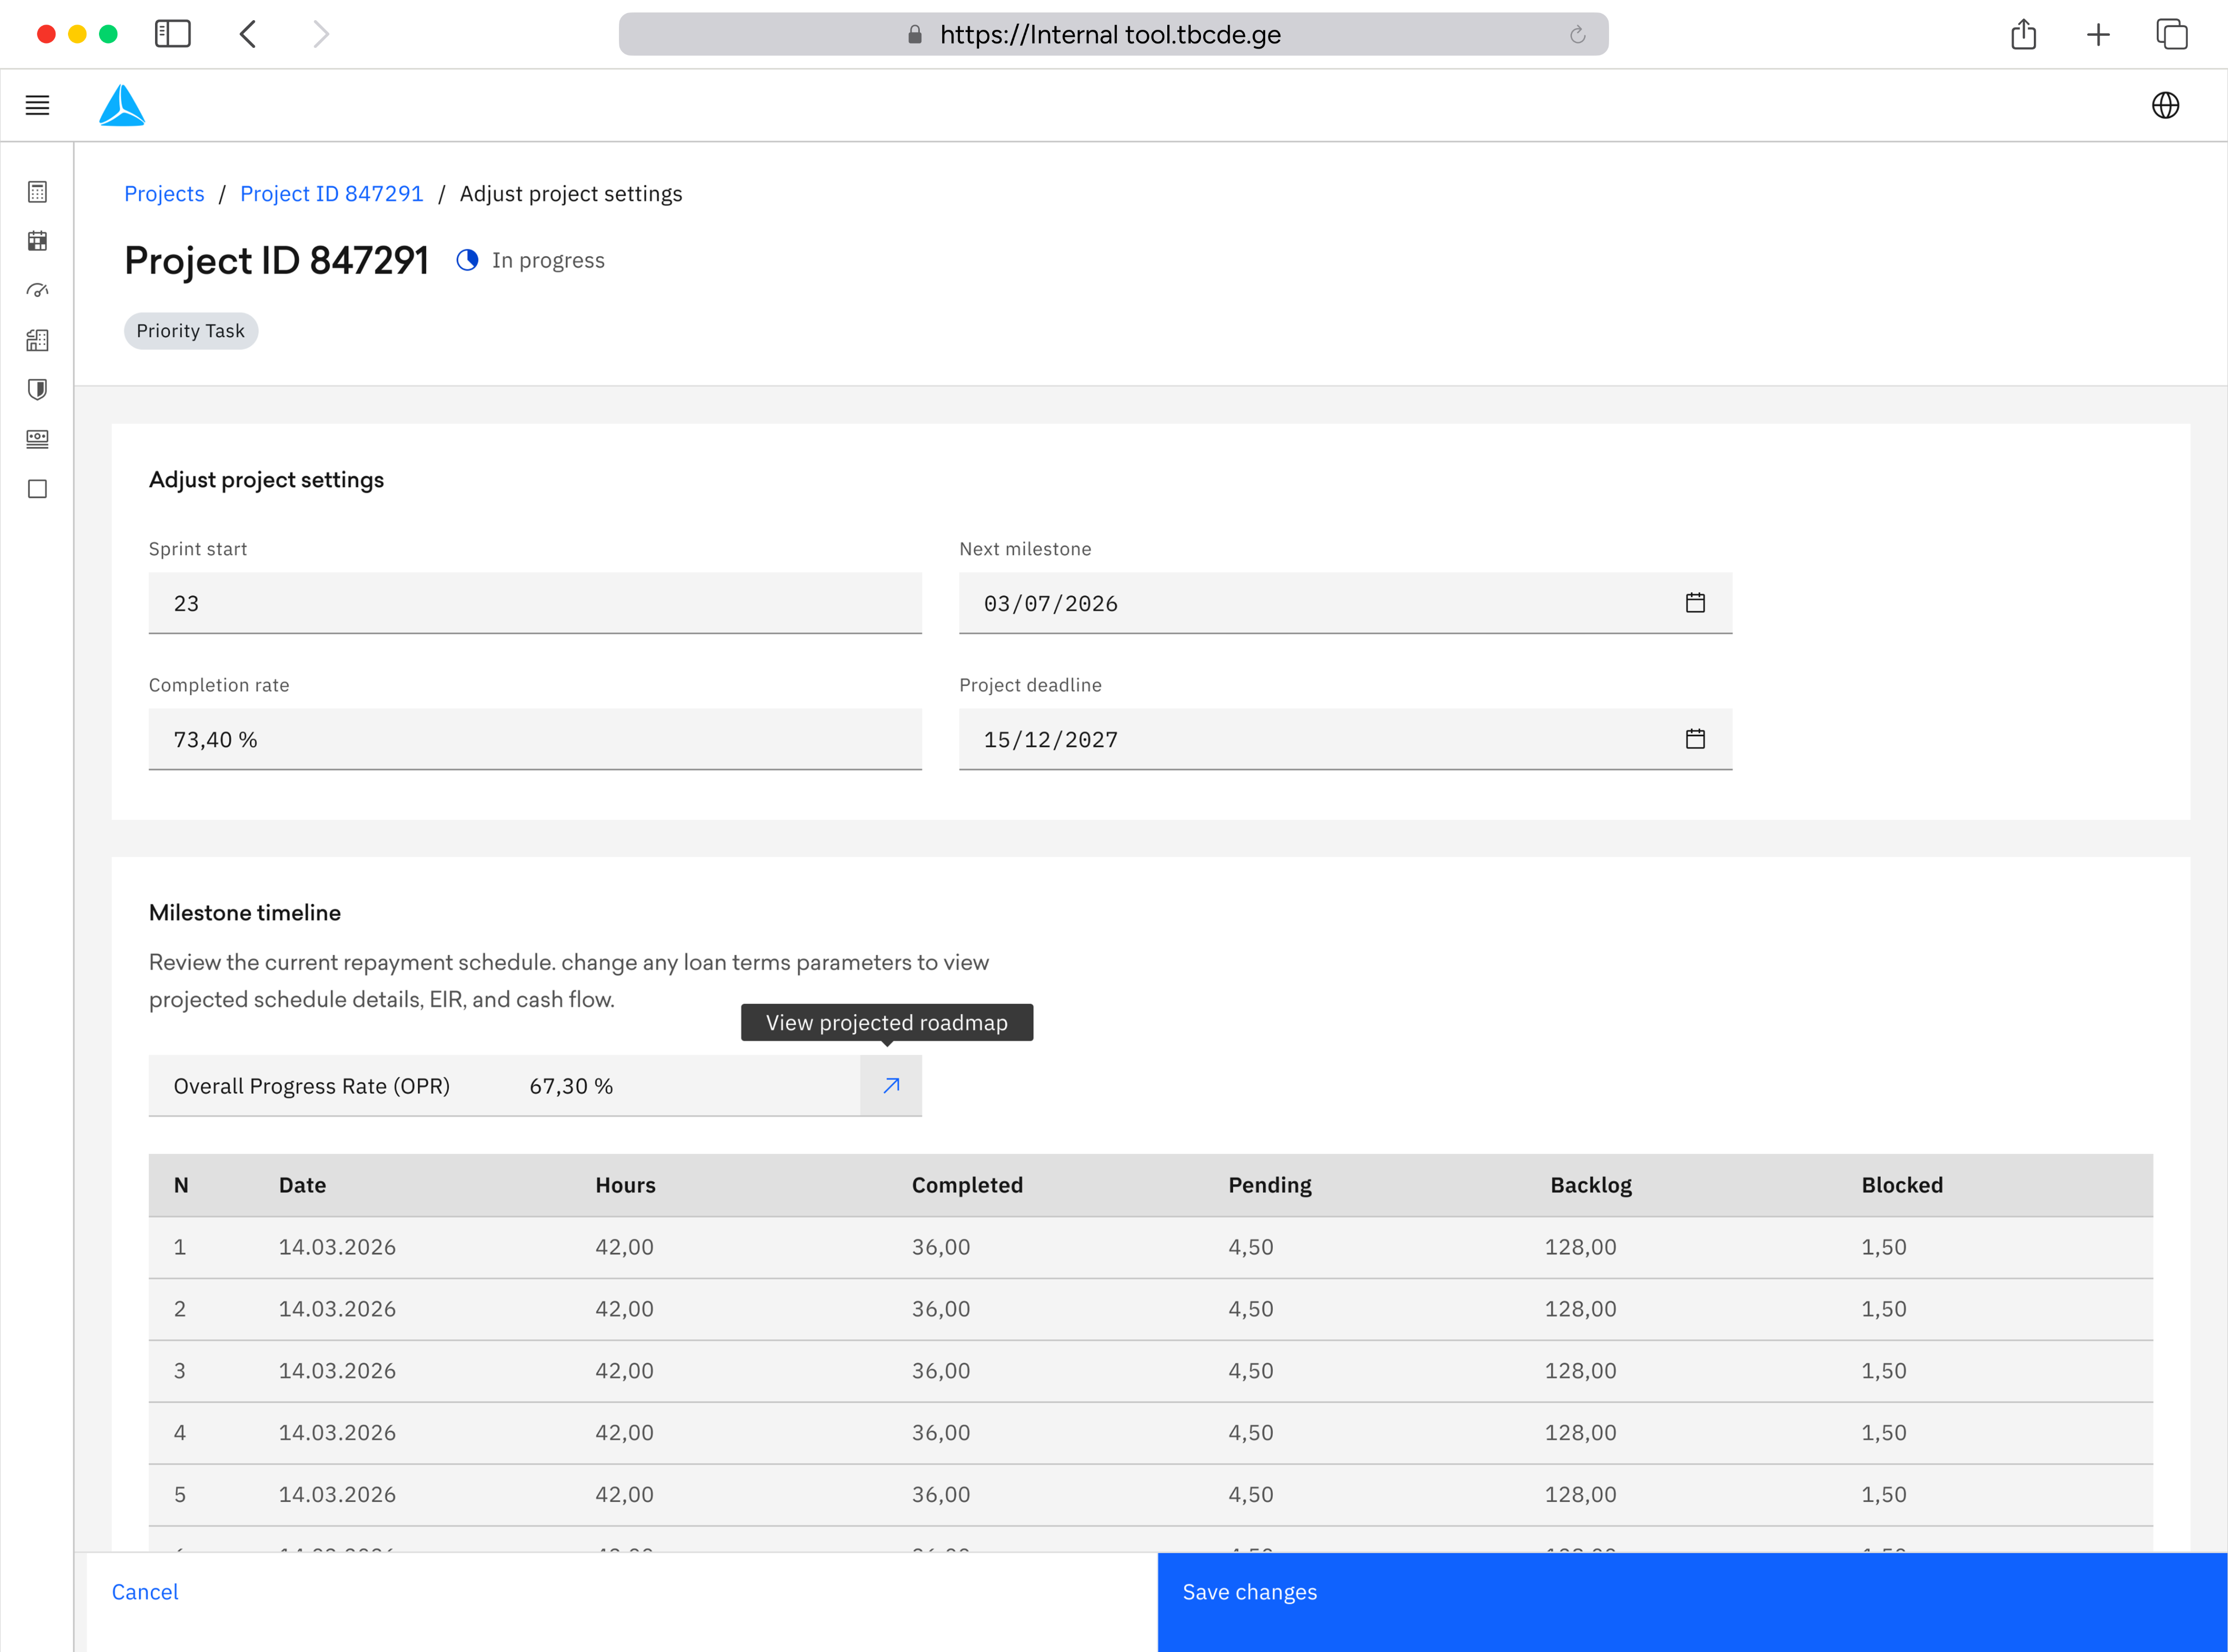Image resolution: width=2228 pixels, height=1652 pixels.
Task: Click the Pending column header
Action: pyautogui.click(x=1270, y=1185)
